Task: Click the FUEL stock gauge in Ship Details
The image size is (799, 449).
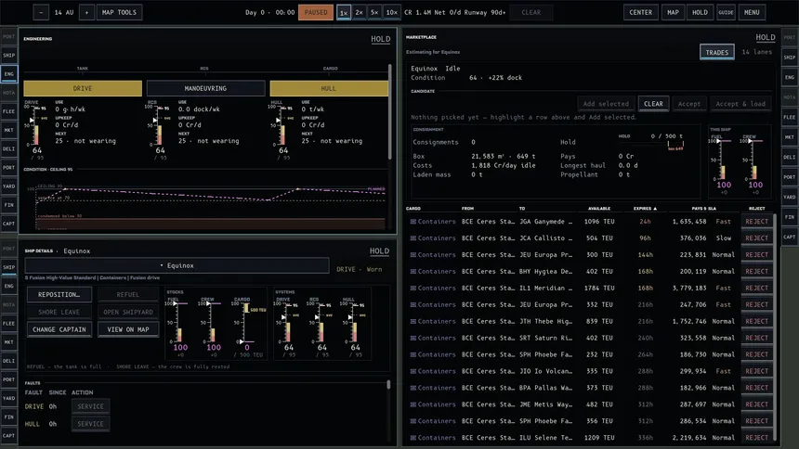Action: tap(178, 326)
